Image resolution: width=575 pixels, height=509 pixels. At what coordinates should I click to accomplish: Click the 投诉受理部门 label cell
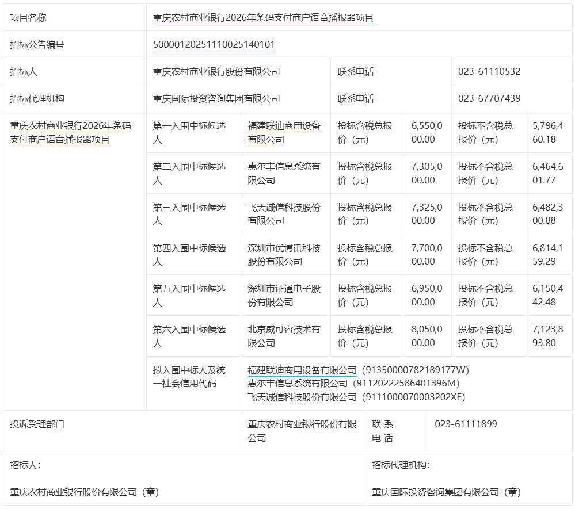(x=37, y=424)
